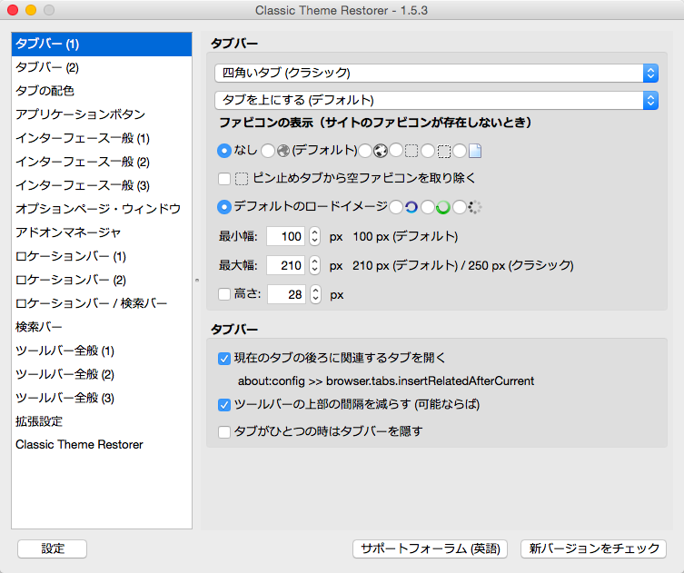
Task: Select タブバー (1) in the sidebar
Action: 102,44
